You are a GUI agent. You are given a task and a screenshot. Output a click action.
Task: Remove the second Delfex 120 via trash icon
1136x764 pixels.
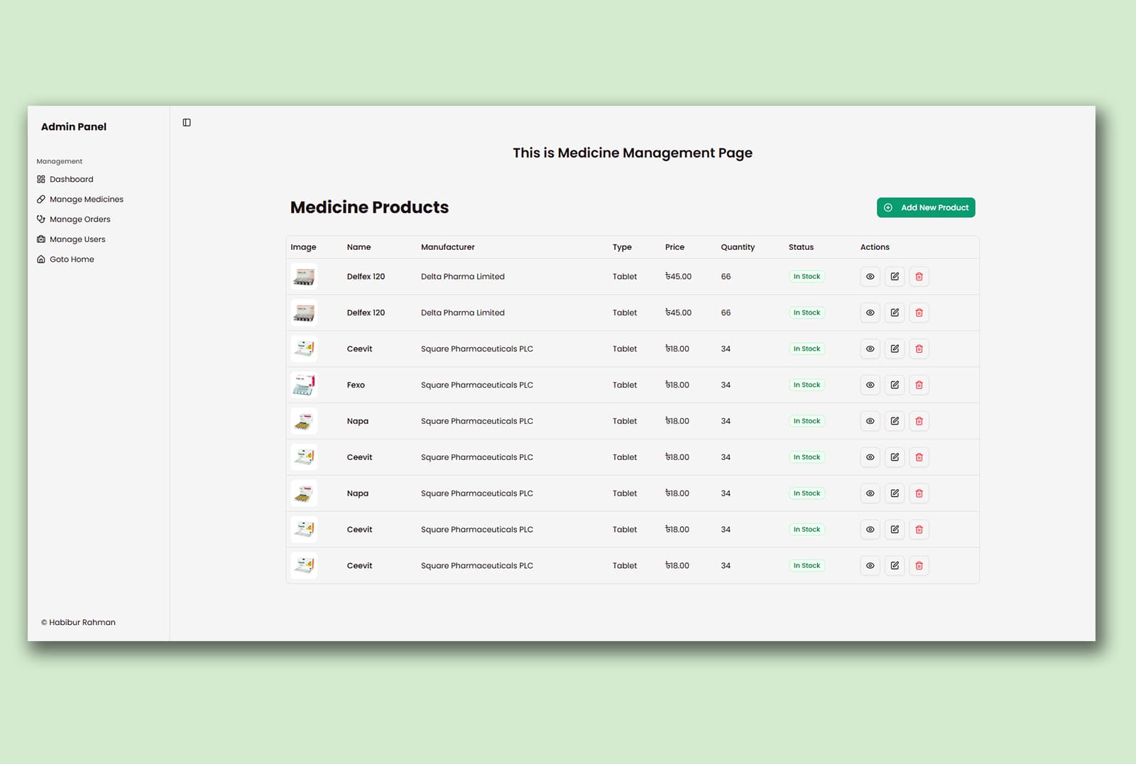click(x=919, y=312)
